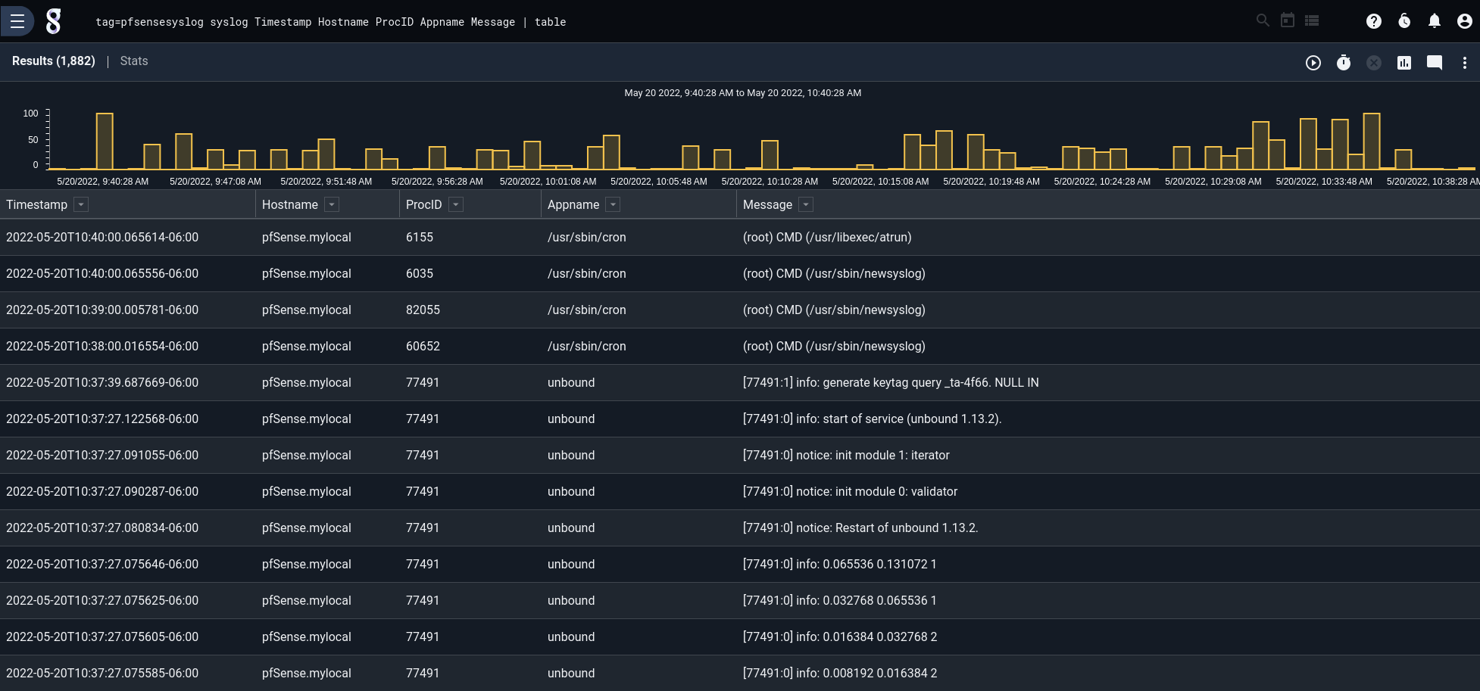Screen dimensions: 1480x691
Task: Click /usr/sbin/cron in the 6155 row
Action: (x=587, y=237)
